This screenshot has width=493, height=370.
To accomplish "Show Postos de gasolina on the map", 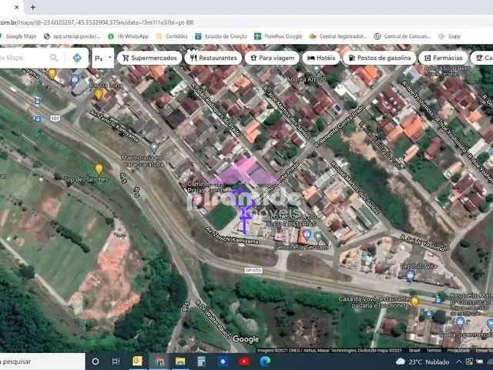I will coord(380,58).
